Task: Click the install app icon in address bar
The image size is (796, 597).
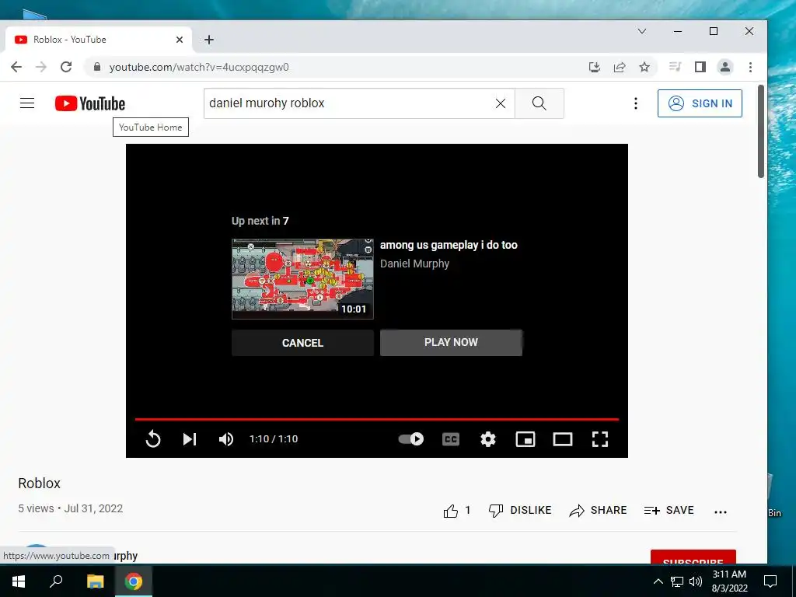Action: tap(595, 67)
